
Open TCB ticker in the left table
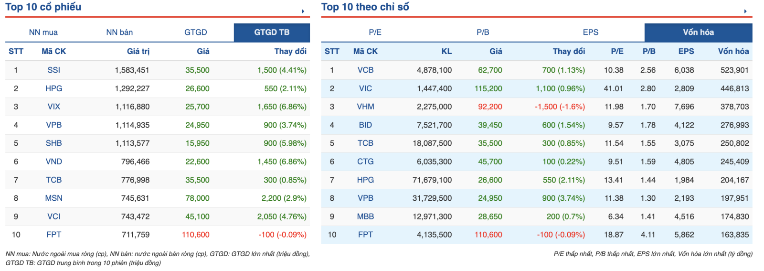pyautogui.click(x=54, y=180)
